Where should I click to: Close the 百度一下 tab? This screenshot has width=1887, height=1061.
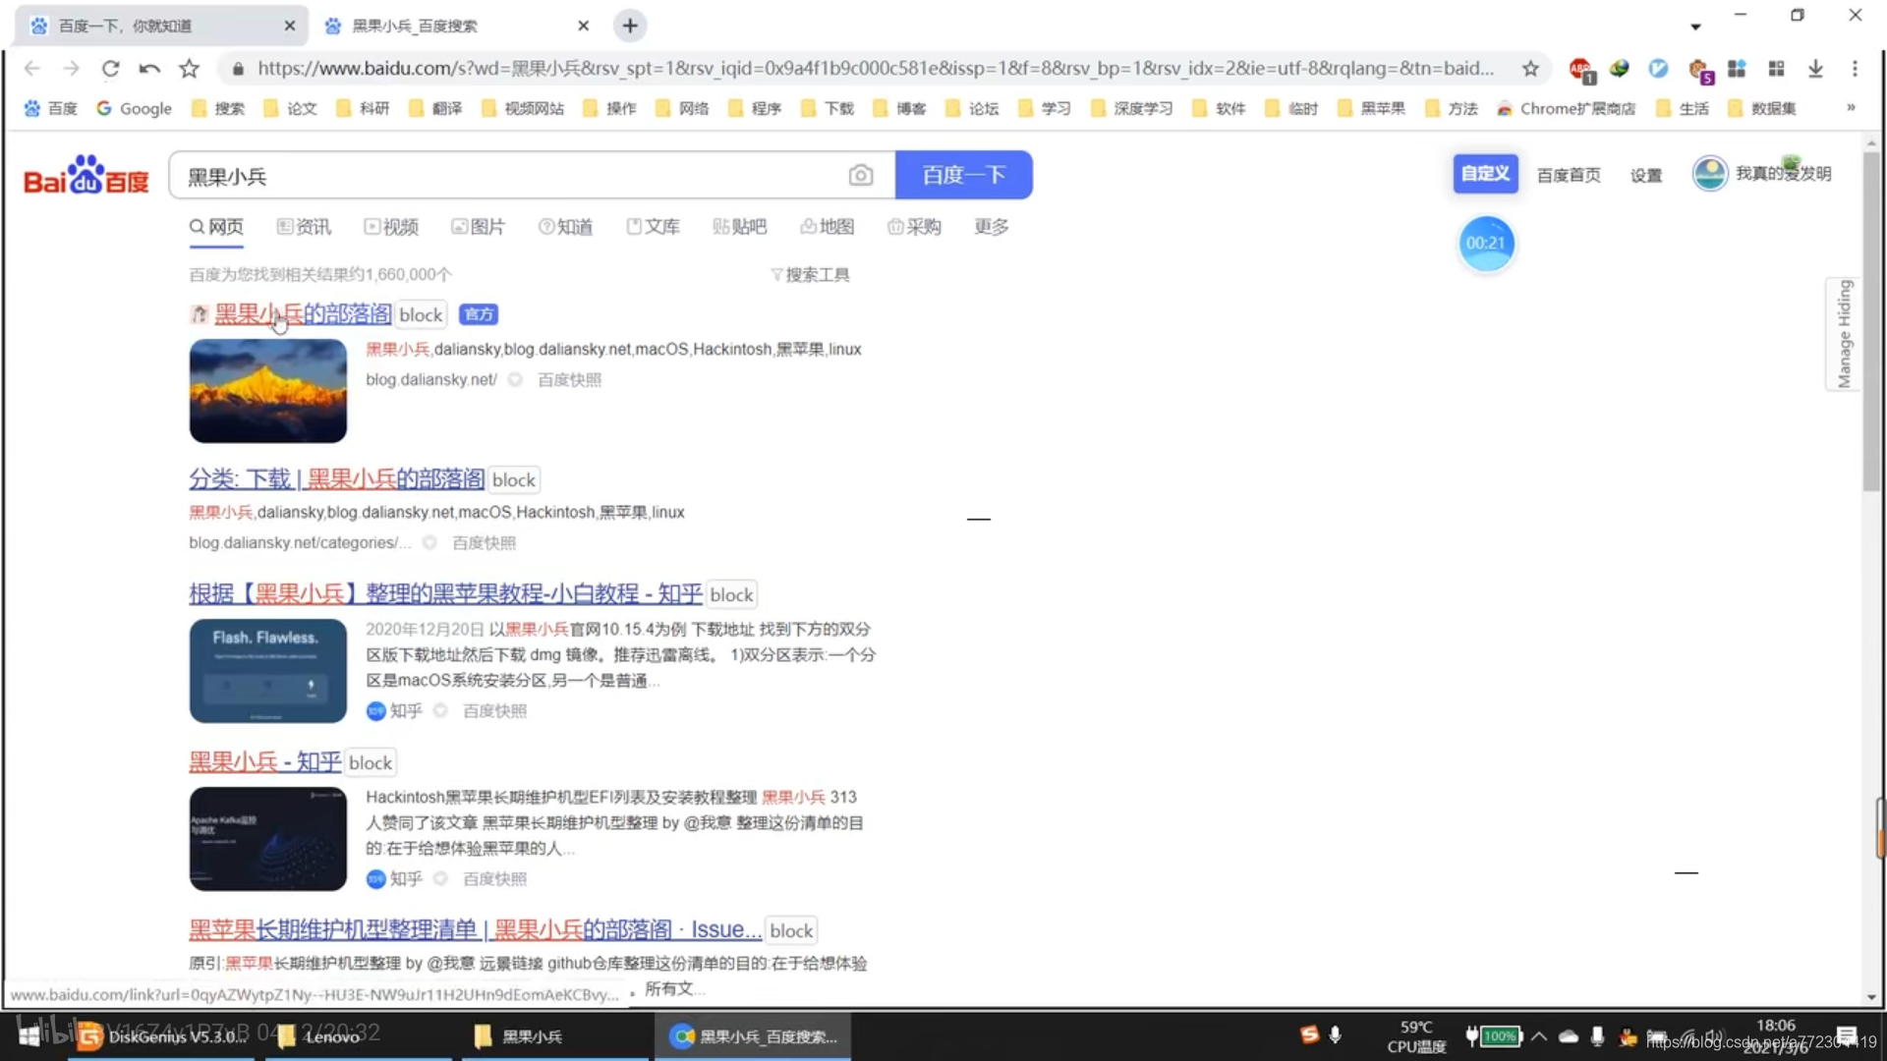point(289,26)
